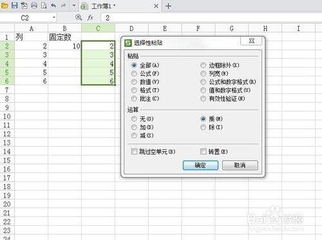Click the fx insert function icon
This screenshot has width=322, height=240.
[90, 17]
